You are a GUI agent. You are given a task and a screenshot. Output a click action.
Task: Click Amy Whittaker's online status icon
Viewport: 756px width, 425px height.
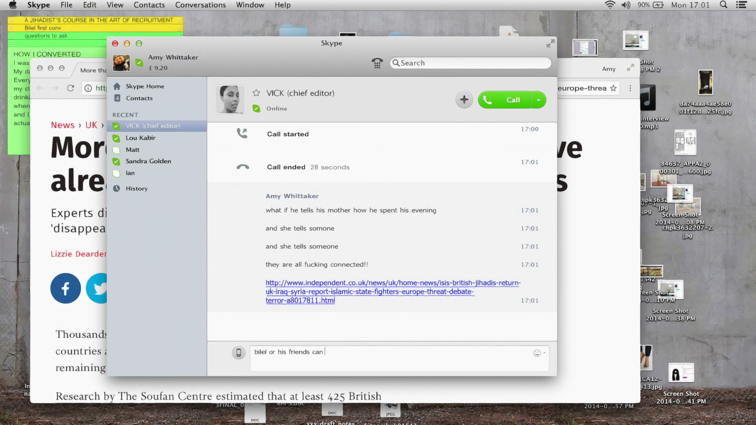(x=139, y=62)
